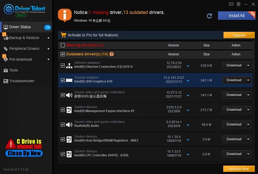Viewport: 258px width, 174px height.
Task: Click the Driver Talent logo
Action: 25,10
